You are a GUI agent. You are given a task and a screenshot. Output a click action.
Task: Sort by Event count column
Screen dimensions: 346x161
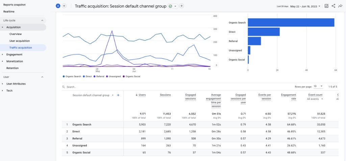pyautogui.click(x=315, y=95)
